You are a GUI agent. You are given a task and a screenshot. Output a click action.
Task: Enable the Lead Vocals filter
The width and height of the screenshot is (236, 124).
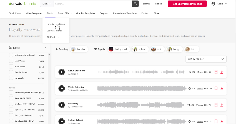coord(11,61)
